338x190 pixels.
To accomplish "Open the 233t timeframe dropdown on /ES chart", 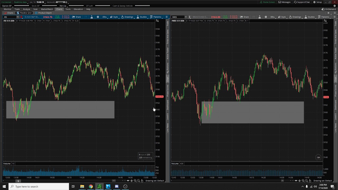I will point(105,17).
